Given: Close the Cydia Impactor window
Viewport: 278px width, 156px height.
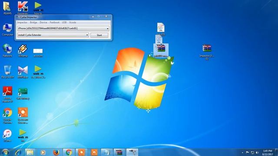Looking at the screenshot, I should tap(106, 16).
